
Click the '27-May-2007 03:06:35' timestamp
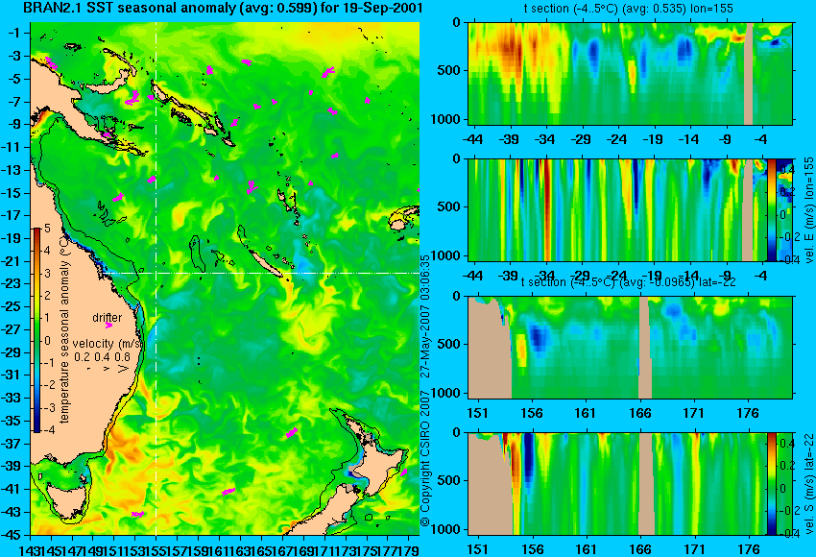[425, 316]
